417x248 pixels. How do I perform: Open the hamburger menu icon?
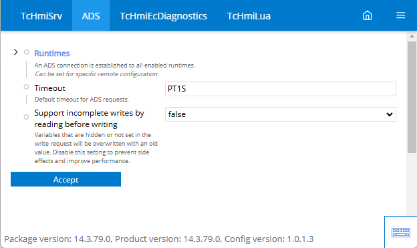400,15
